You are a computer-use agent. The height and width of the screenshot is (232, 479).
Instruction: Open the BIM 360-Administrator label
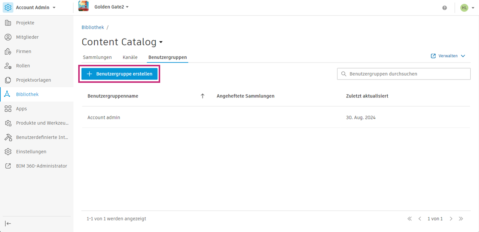(42, 166)
